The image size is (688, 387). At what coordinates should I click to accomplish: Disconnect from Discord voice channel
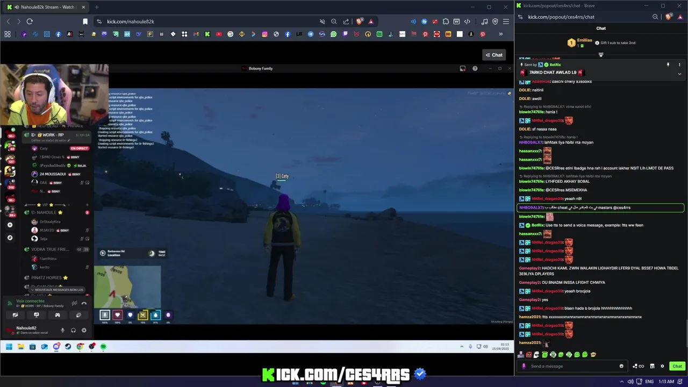click(84, 304)
